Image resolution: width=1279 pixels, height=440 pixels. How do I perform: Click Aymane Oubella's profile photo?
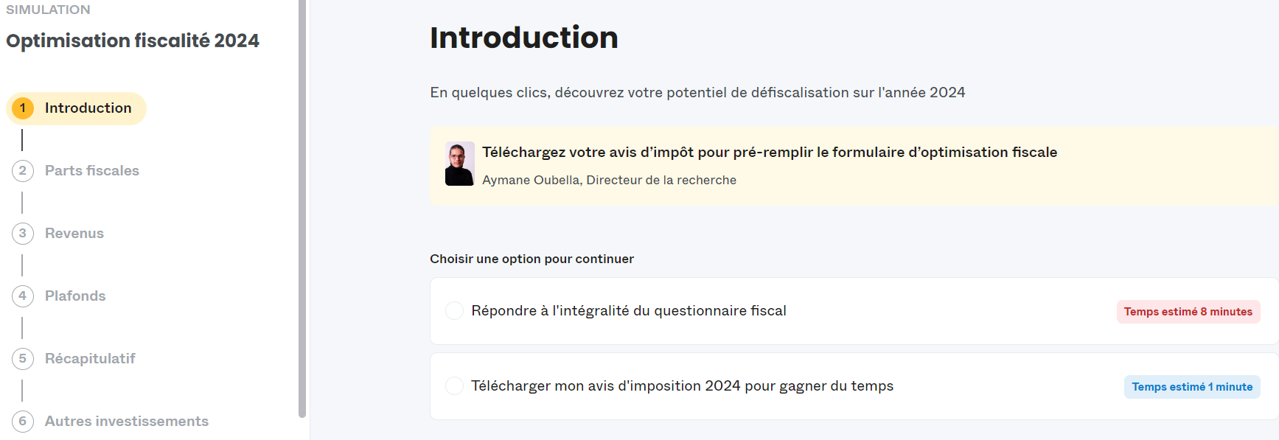pos(459,166)
